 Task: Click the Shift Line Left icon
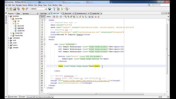click(89, 17)
